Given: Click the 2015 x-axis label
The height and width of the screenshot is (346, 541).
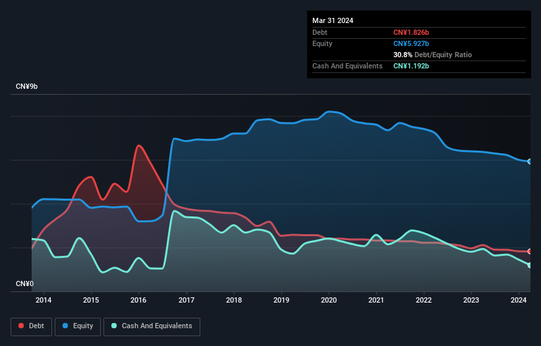Looking at the screenshot, I should pyautogui.click(x=91, y=300).
